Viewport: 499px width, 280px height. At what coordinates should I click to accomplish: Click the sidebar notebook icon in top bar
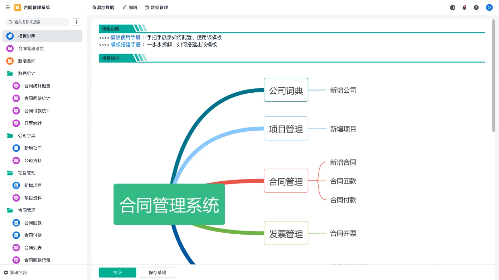click(452, 7)
